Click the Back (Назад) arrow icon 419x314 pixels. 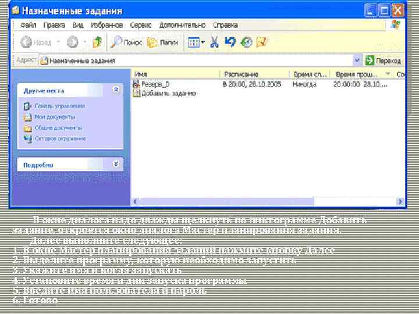tap(26, 42)
